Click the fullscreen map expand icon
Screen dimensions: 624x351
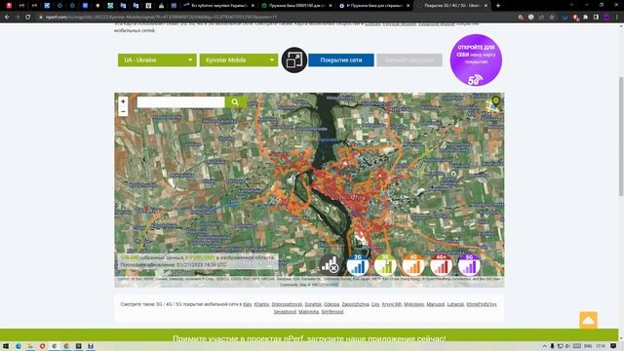(x=294, y=60)
